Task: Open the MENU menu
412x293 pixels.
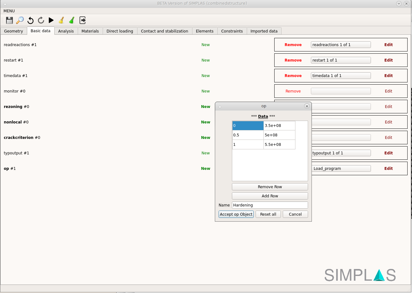Action: pyautogui.click(x=9, y=11)
